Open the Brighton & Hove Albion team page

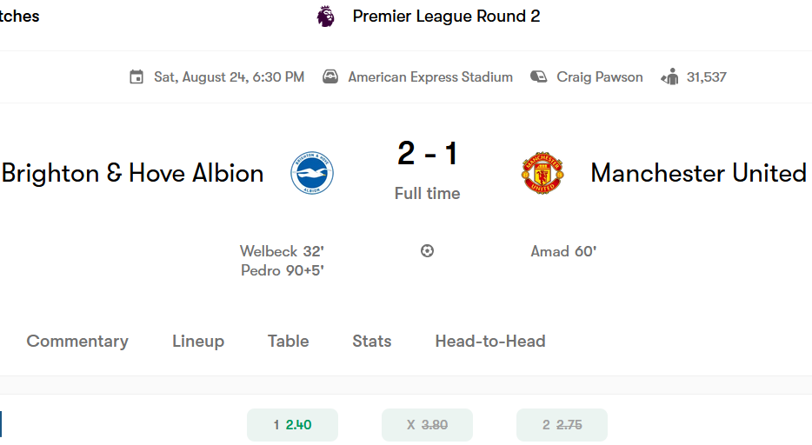tap(132, 173)
